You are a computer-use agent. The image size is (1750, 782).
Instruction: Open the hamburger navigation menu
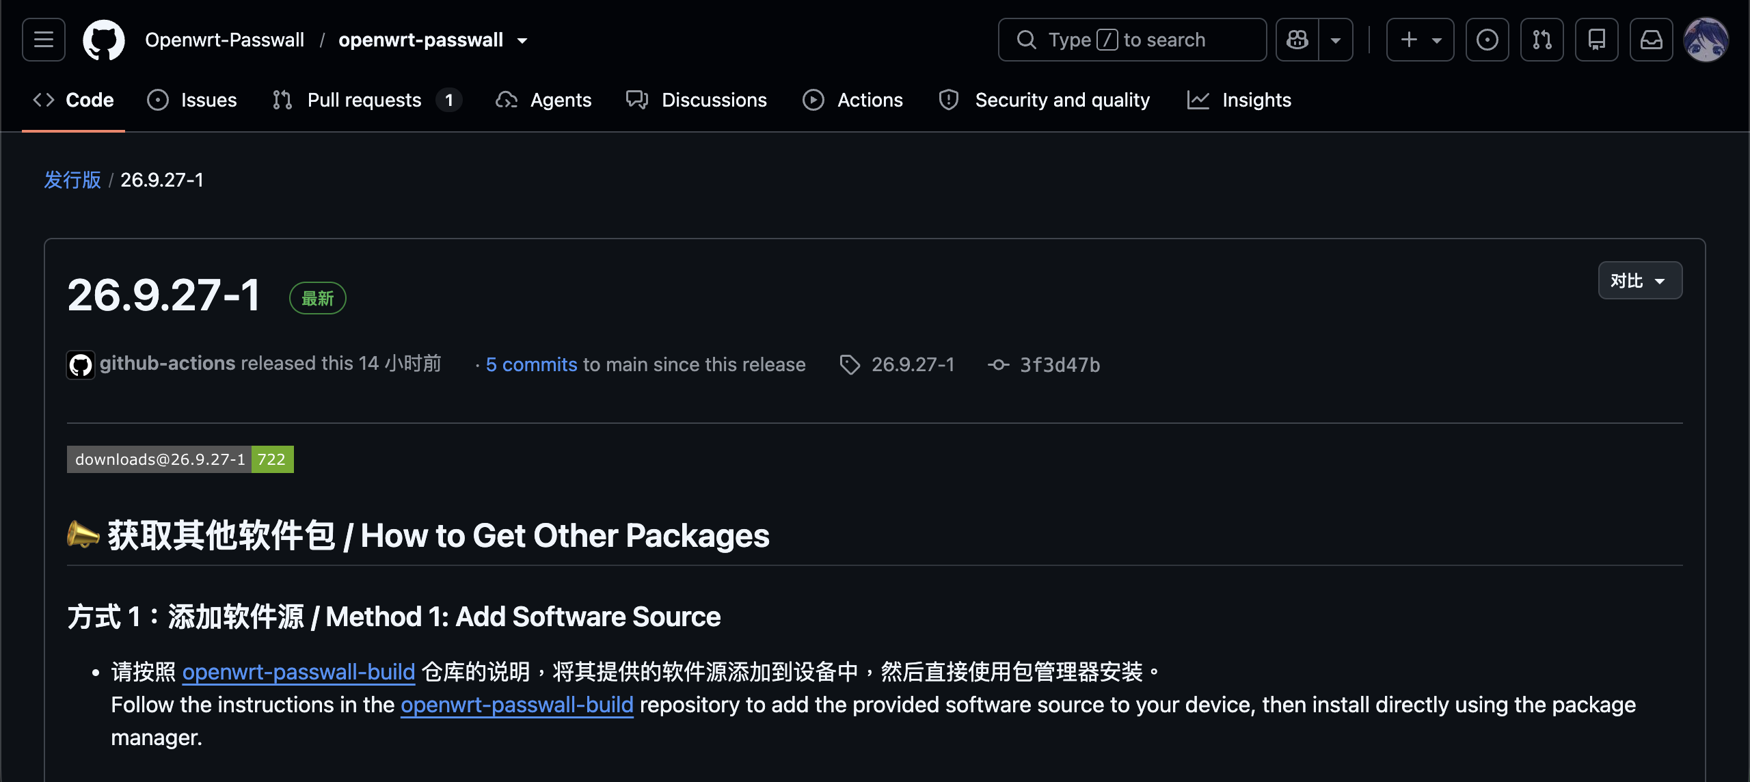click(44, 40)
